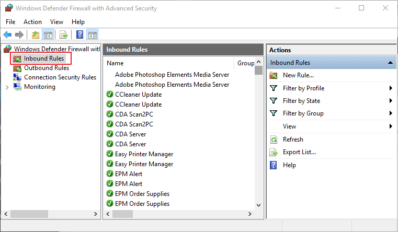Click the Connection Security Rules icon
398x232 pixels.
[x=17, y=77]
